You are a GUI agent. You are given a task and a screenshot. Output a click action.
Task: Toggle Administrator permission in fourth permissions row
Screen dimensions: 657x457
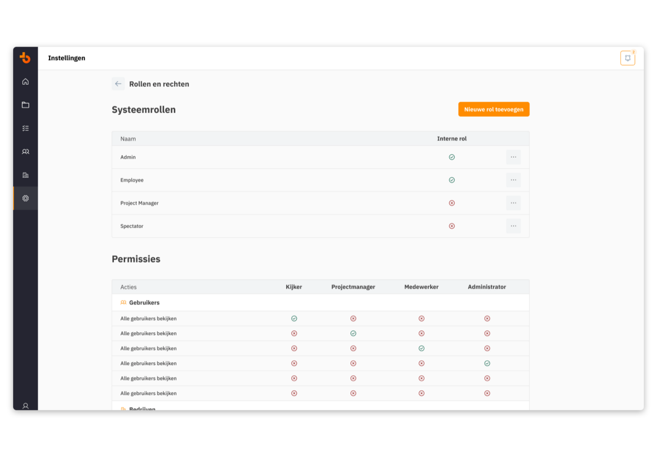pos(487,363)
